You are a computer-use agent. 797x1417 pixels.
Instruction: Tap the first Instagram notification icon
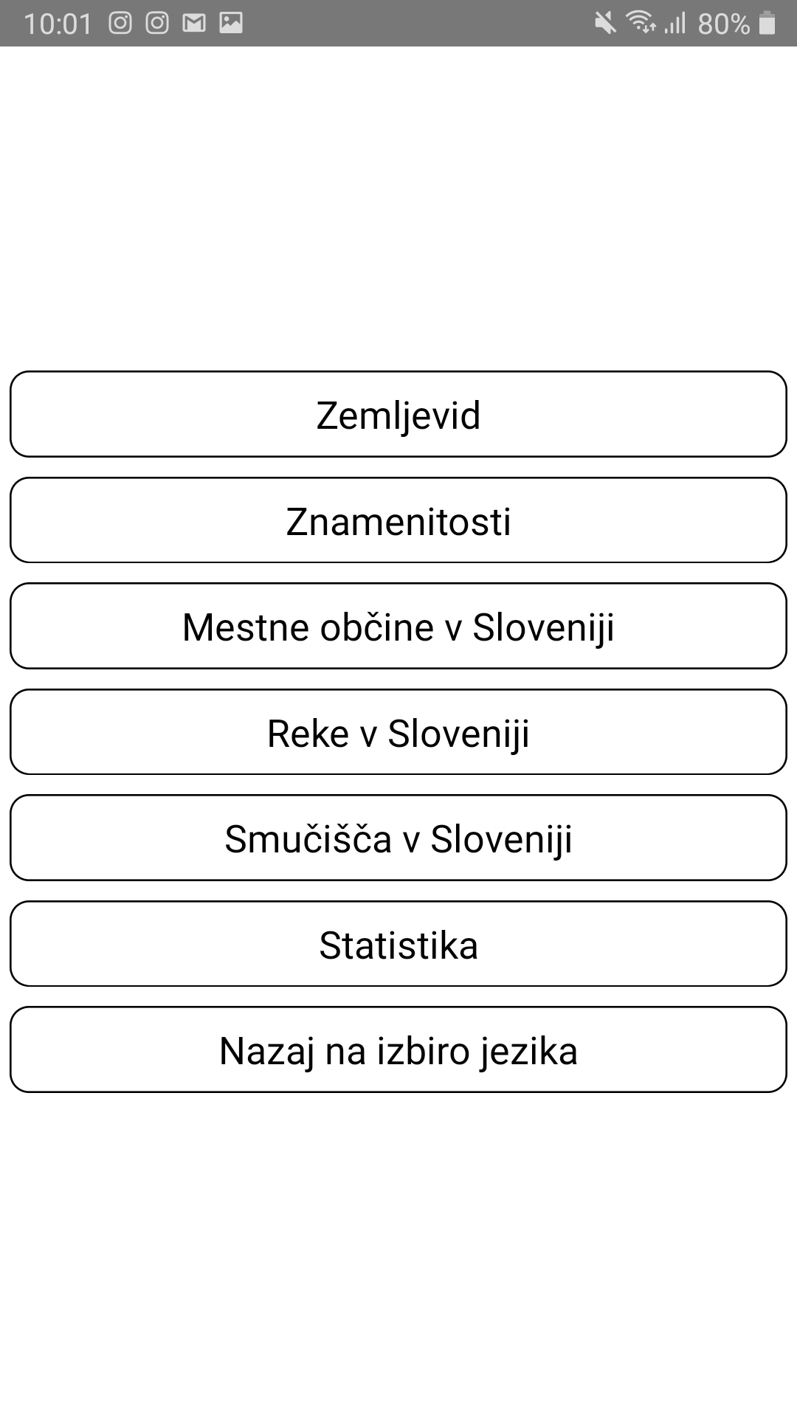pyautogui.click(x=120, y=24)
